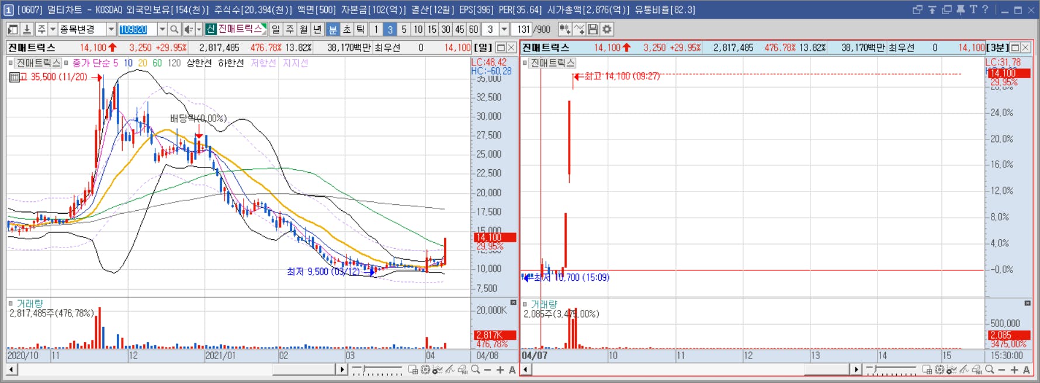Click the stock search magnifier icon
Screen dimensions: 1040x383
pyautogui.click(x=174, y=29)
